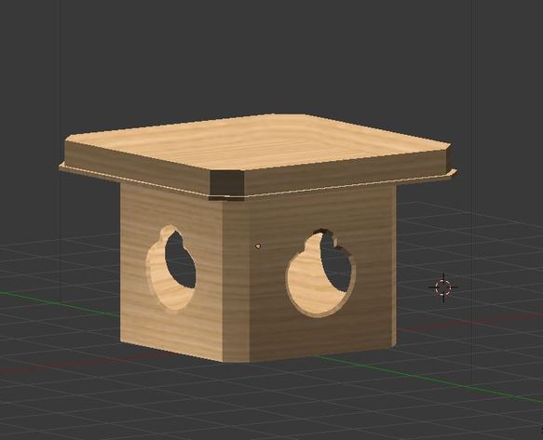This screenshot has height=440, width=543.
Task: Click the red axis line right of the box
Action: (468, 323)
